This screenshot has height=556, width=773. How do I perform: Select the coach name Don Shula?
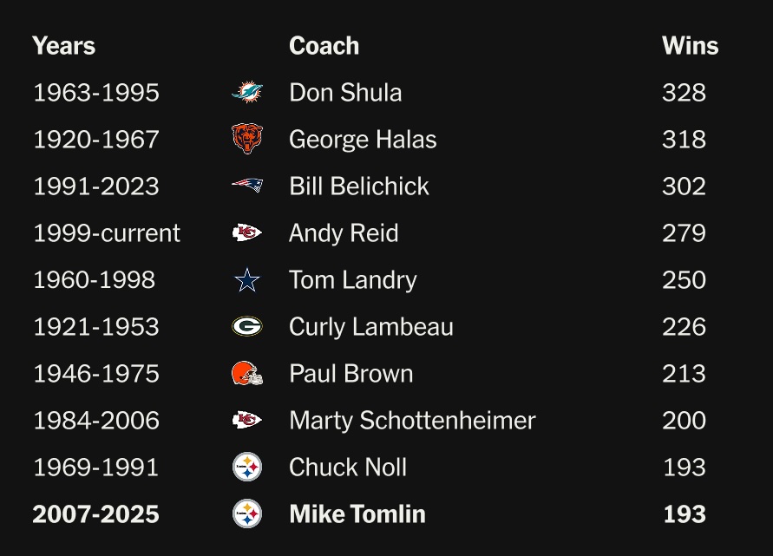[345, 93]
